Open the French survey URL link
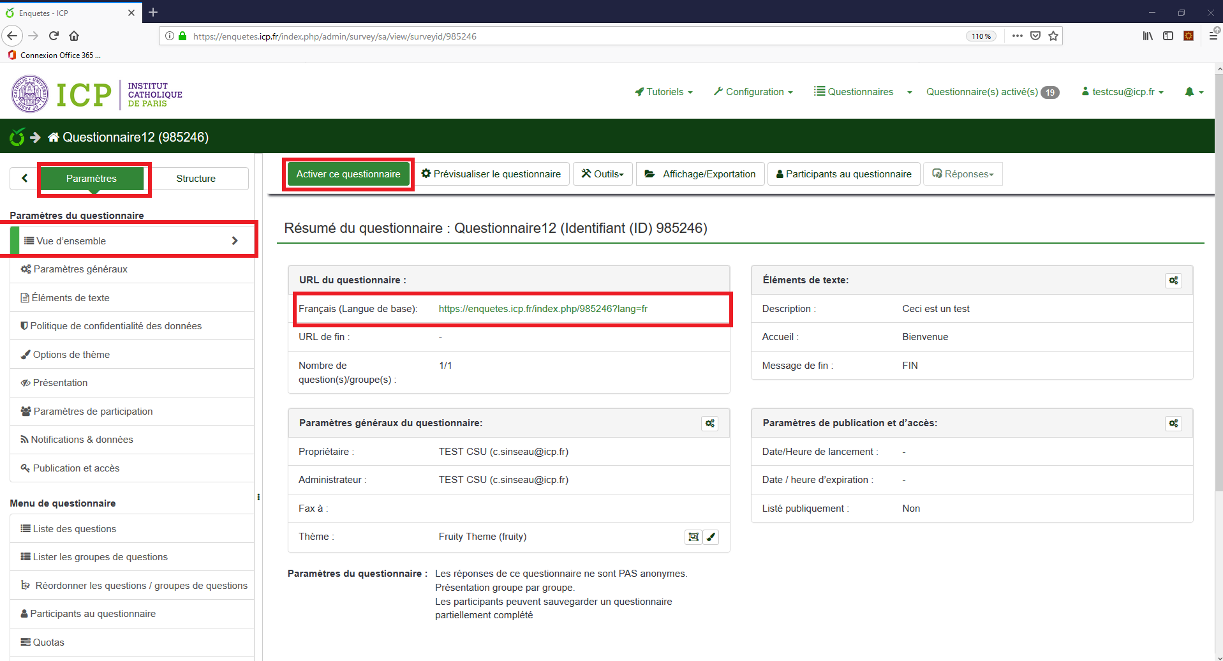The width and height of the screenshot is (1223, 661). (543, 309)
